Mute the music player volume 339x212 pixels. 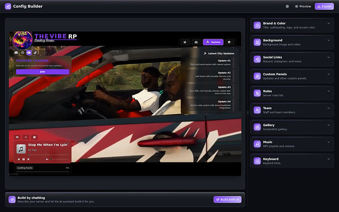(47, 159)
